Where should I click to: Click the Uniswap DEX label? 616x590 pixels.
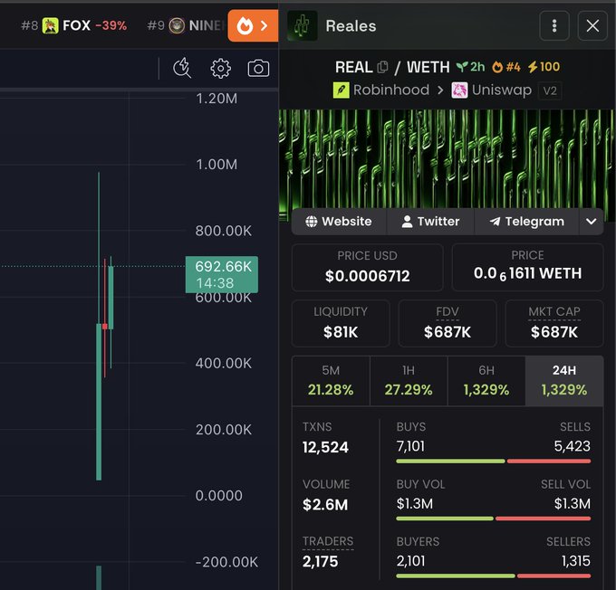(x=492, y=90)
